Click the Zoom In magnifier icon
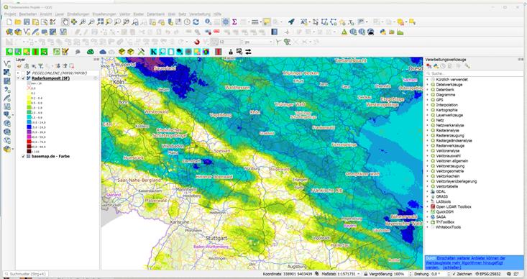The height and width of the screenshot is (279, 527). pos(83,22)
